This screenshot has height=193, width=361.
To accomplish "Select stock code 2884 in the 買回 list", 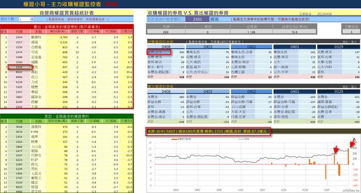I will 19,147.
